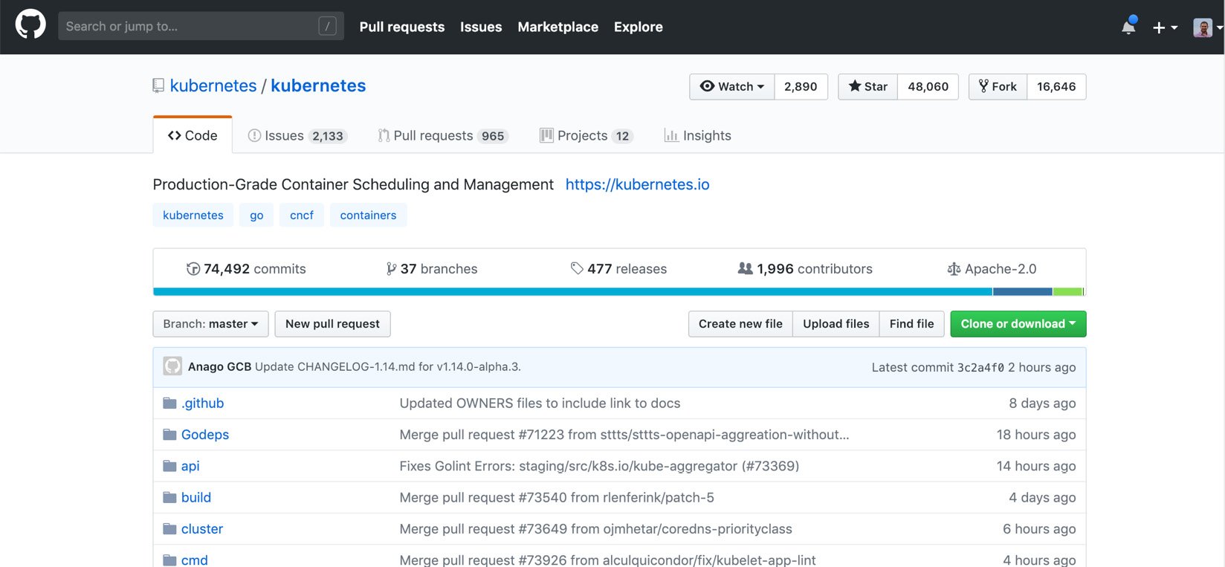Screen dimensions: 1225x567
Task: Open the .github folder icon
Action: tap(170, 404)
